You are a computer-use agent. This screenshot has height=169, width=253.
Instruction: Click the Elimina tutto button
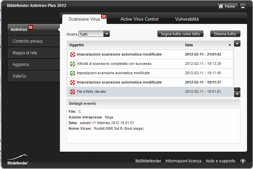tap(225, 34)
